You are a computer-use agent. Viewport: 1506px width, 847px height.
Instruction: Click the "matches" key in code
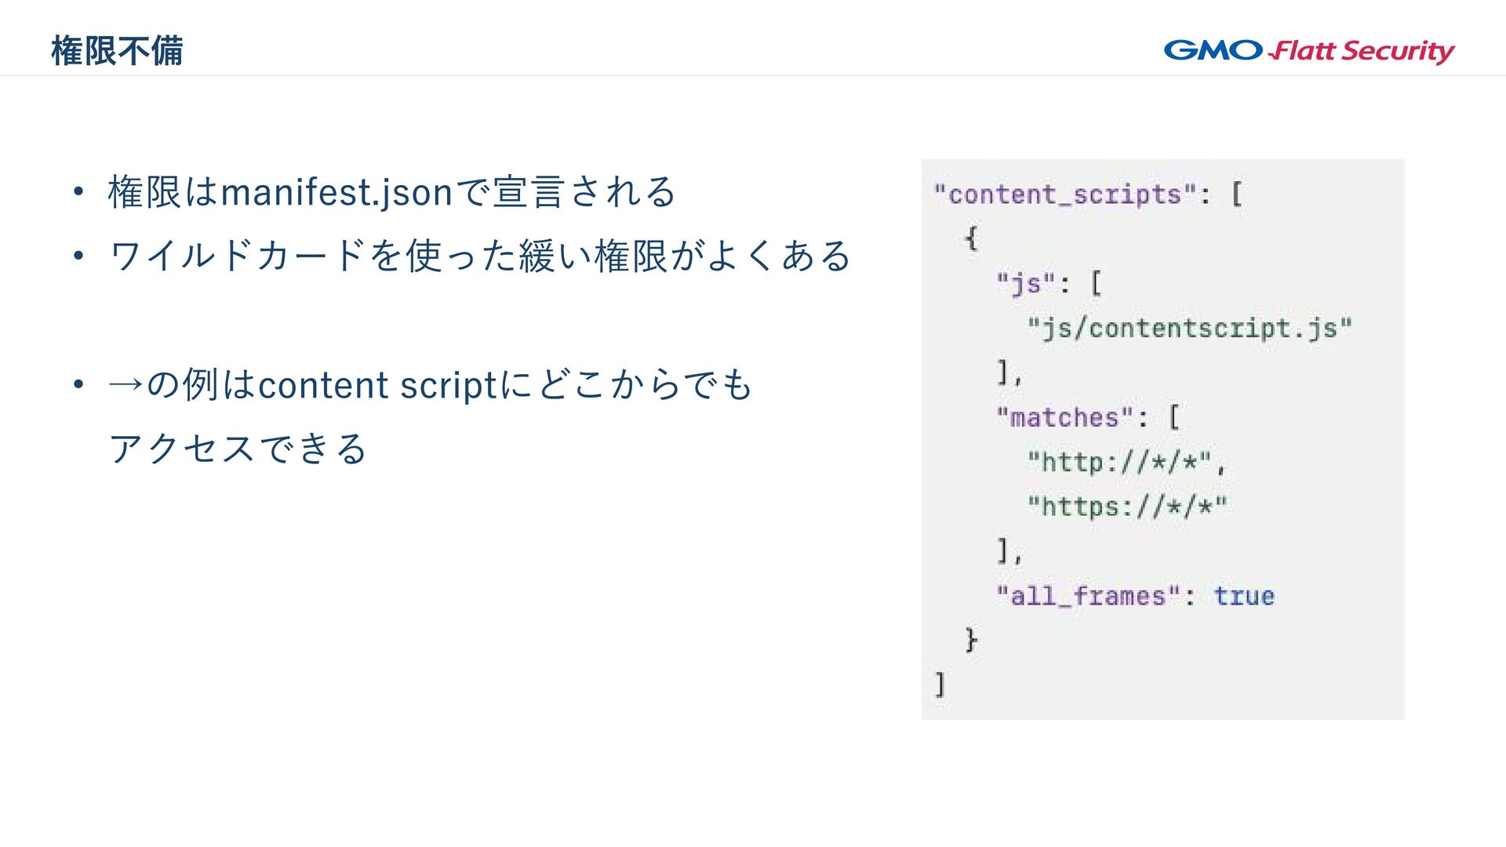tap(1064, 417)
